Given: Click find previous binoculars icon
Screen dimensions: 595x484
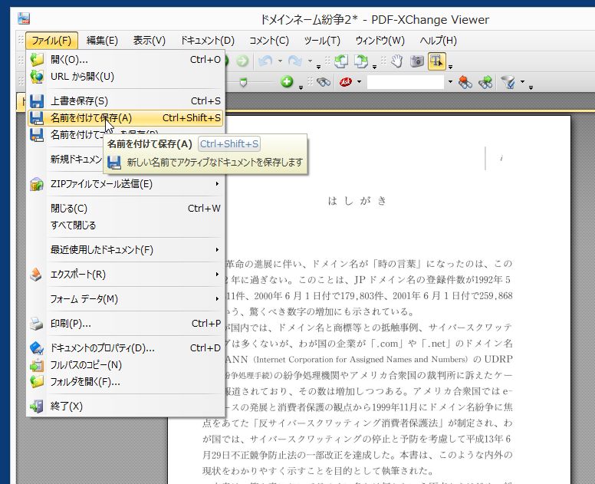Looking at the screenshot, I should click(465, 82).
